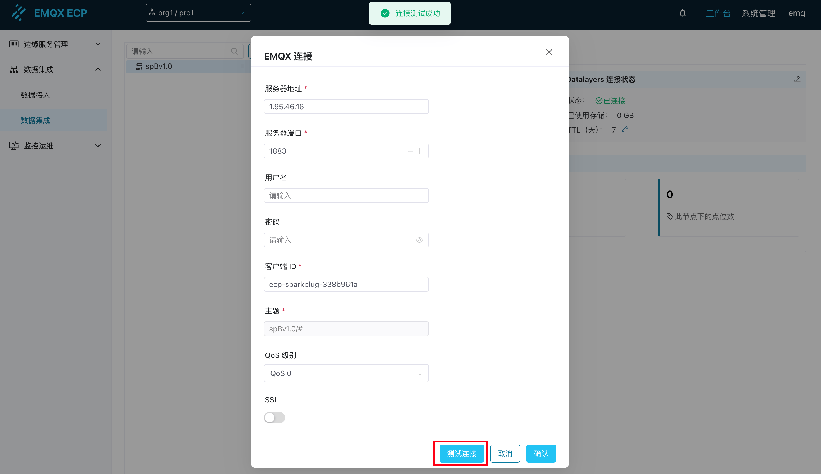Toggle password visibility eye icon
This screenshot has height=474, width=821.
(x=419, y=240)
